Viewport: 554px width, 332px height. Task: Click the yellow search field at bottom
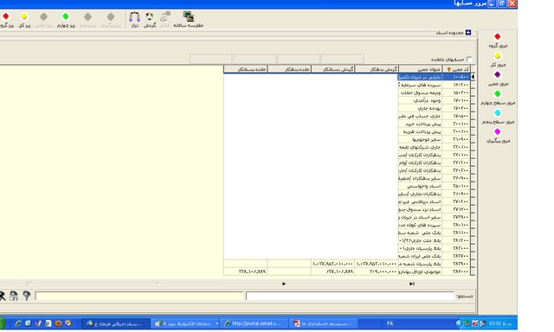point(139,296)
